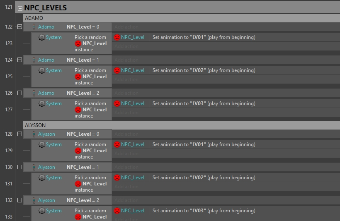Image resolution: width=340 pixels, height=221 pixels.
Task: Click the red NPC_Level face icon for LV01 action in event 123
Action: pos(117,37)
